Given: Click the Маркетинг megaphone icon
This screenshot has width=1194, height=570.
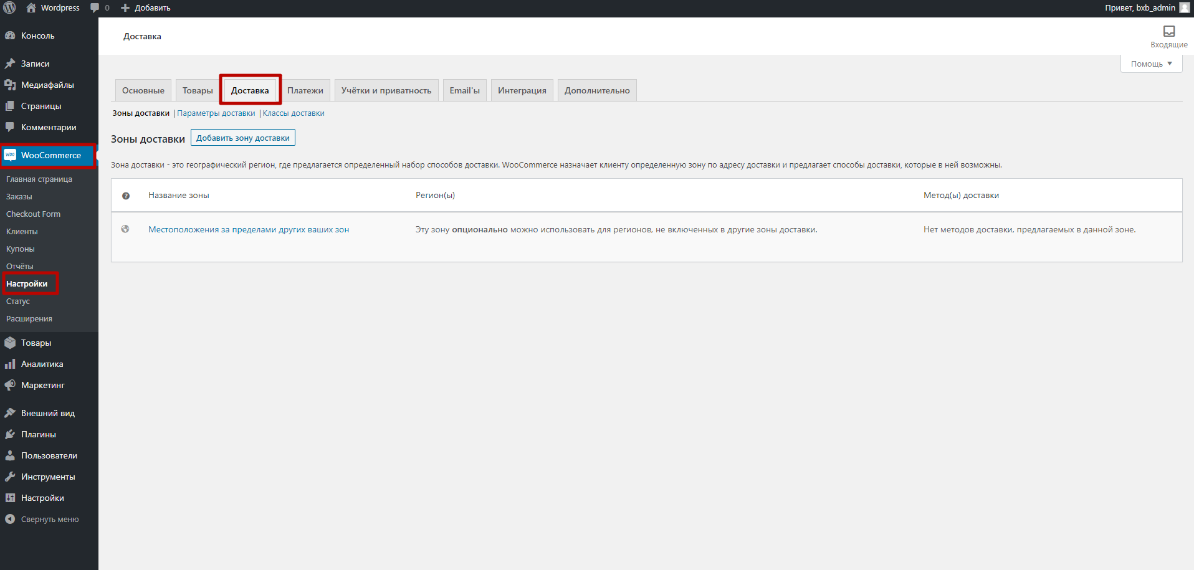Looking at the screenshot, I should (10, 385).
